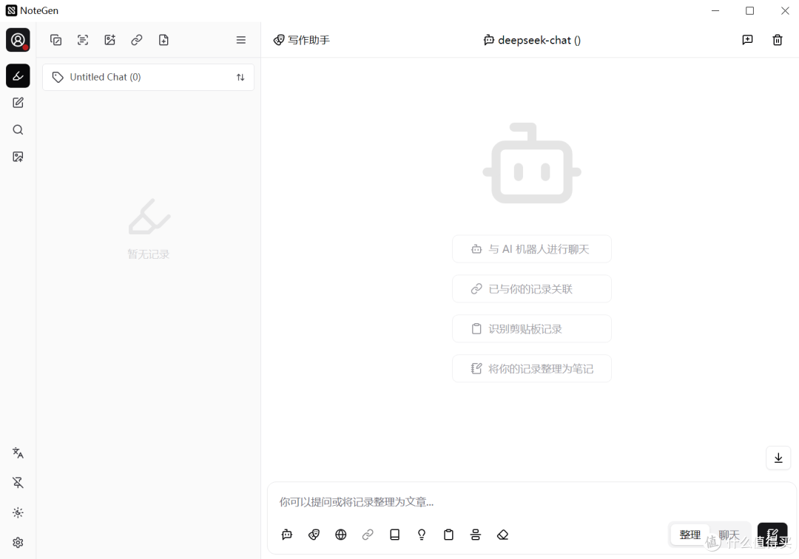This screenshot has width=799, height=559.
Task: Toggle the 聊天 chat mode
Action: (x=729, y=535)
